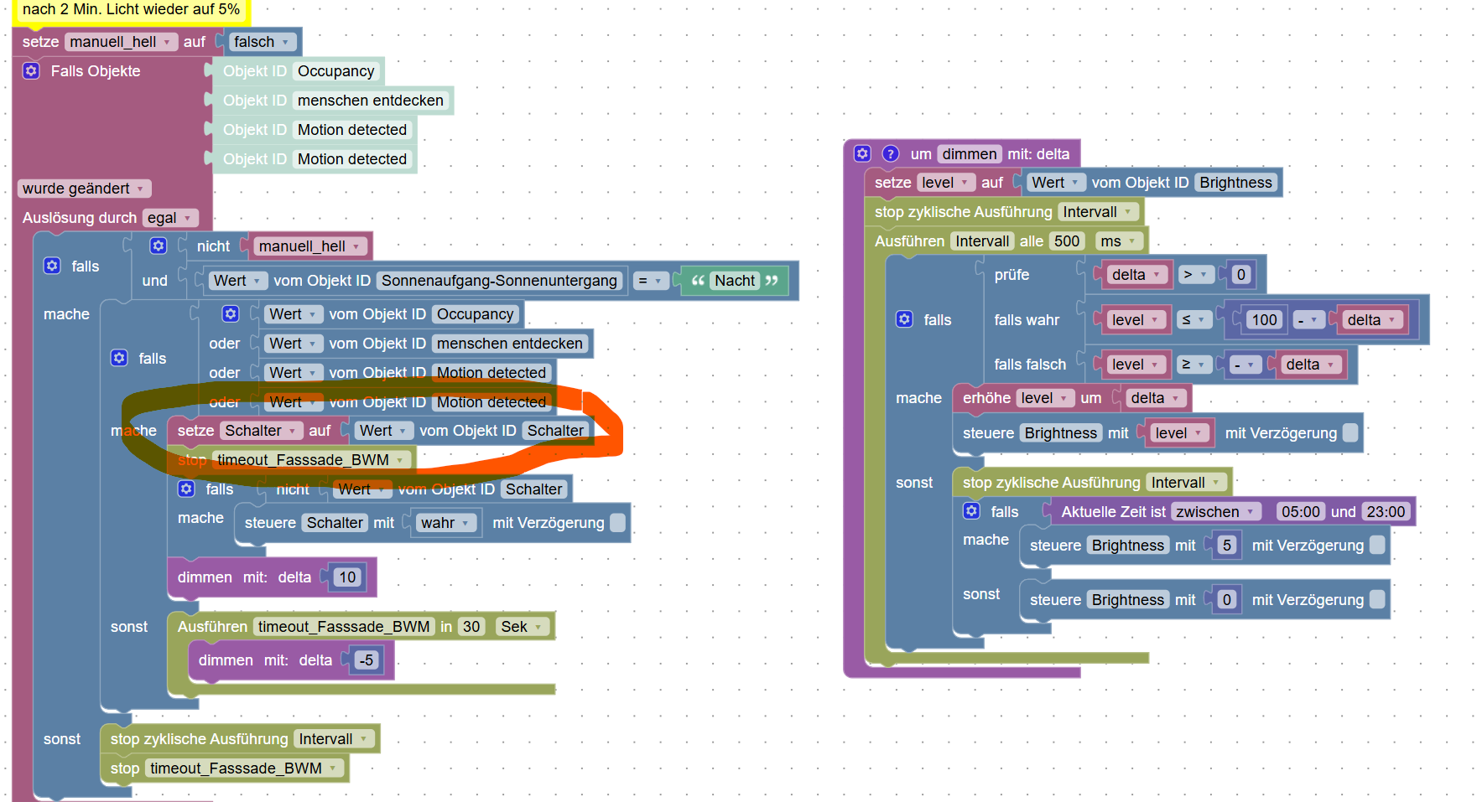
Task: Open wurde geändert trigger dropdown
Action: tap(84, 189)
